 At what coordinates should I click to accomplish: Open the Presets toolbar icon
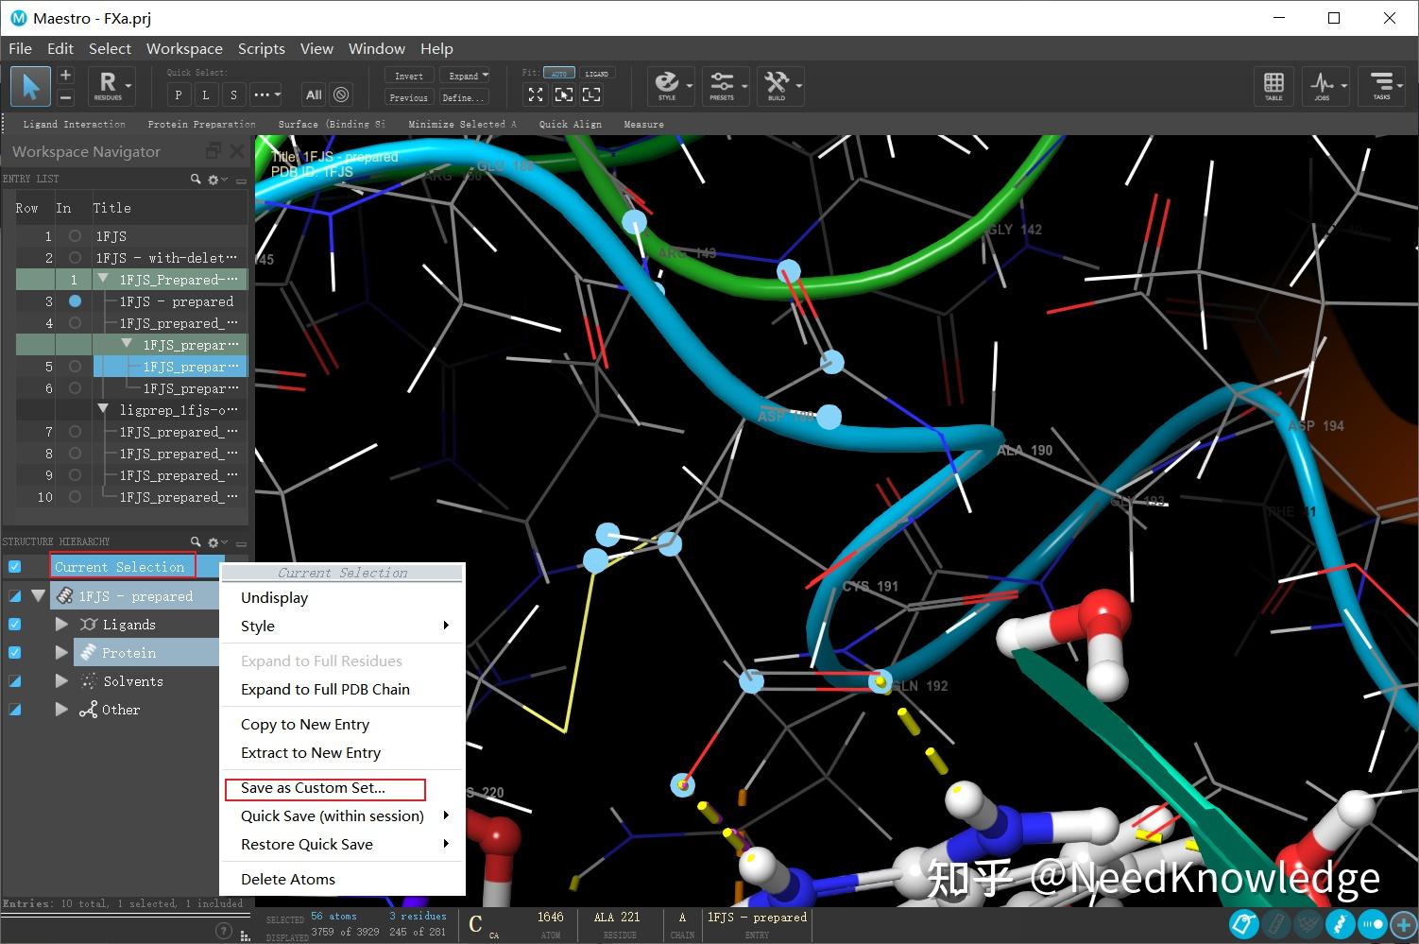724,85
